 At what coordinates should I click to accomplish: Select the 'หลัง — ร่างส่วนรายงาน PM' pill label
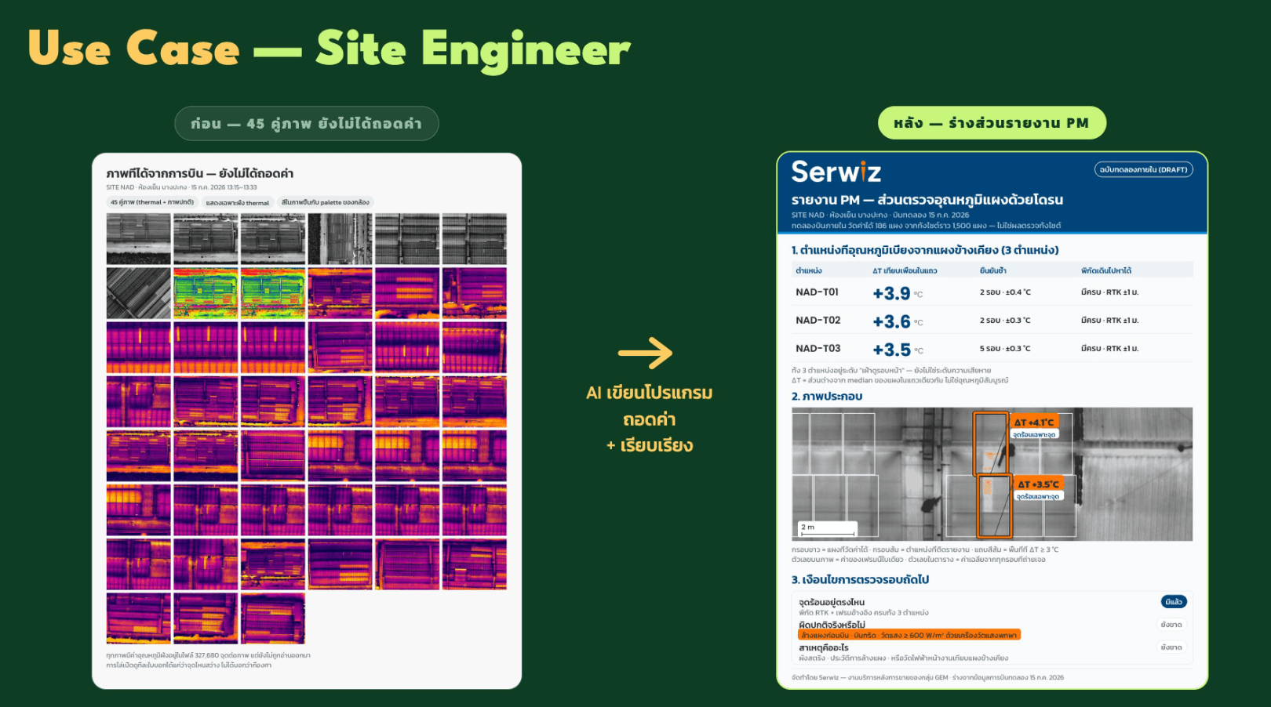pos(992,123)
